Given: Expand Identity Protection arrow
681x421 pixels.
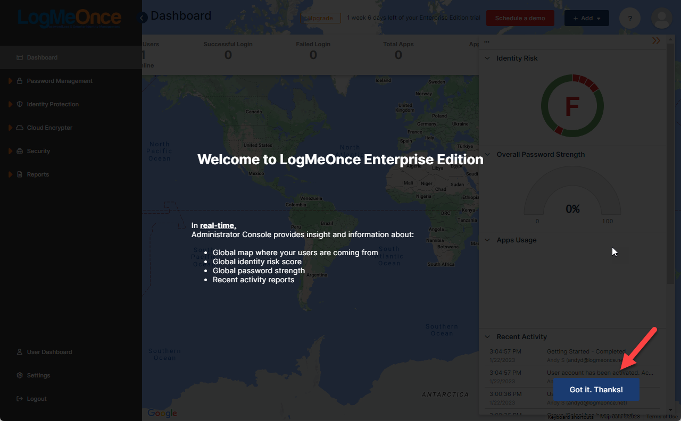Looking at the screenshot, I should pos(10,104).
